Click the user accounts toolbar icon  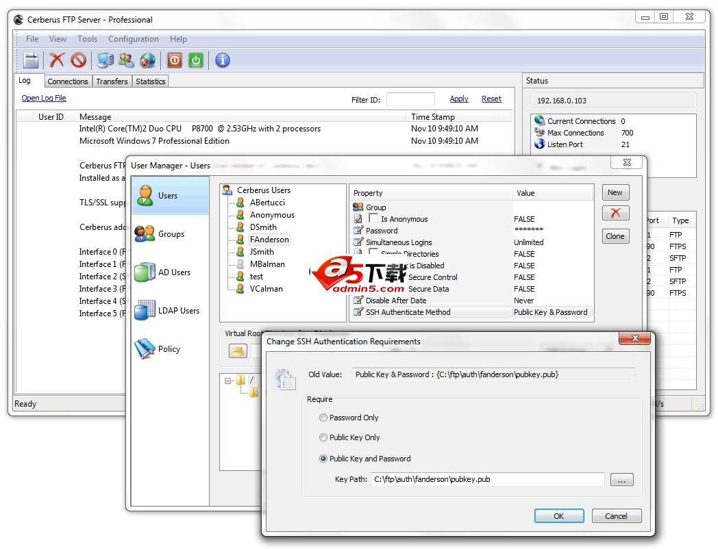(126, 60)
